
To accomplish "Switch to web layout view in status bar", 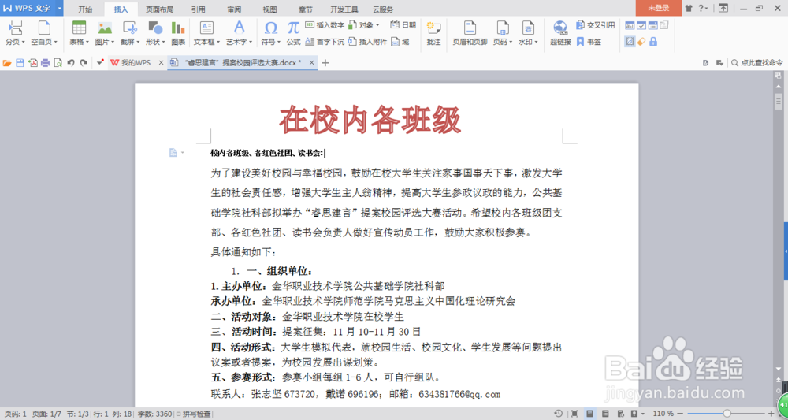I will click(620, 414).
